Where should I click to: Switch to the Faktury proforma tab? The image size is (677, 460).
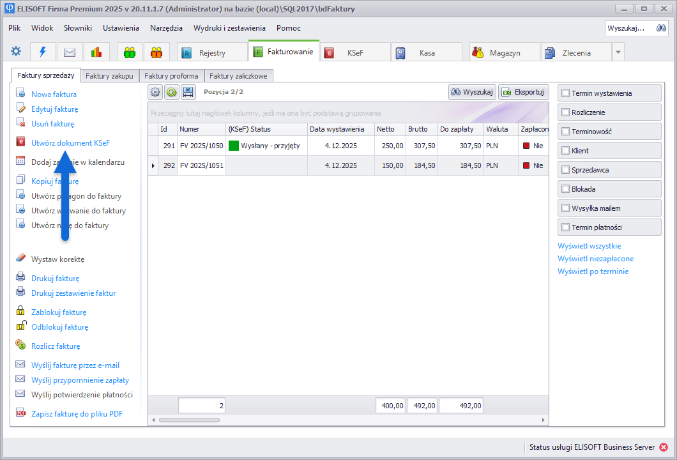(171, 76)
